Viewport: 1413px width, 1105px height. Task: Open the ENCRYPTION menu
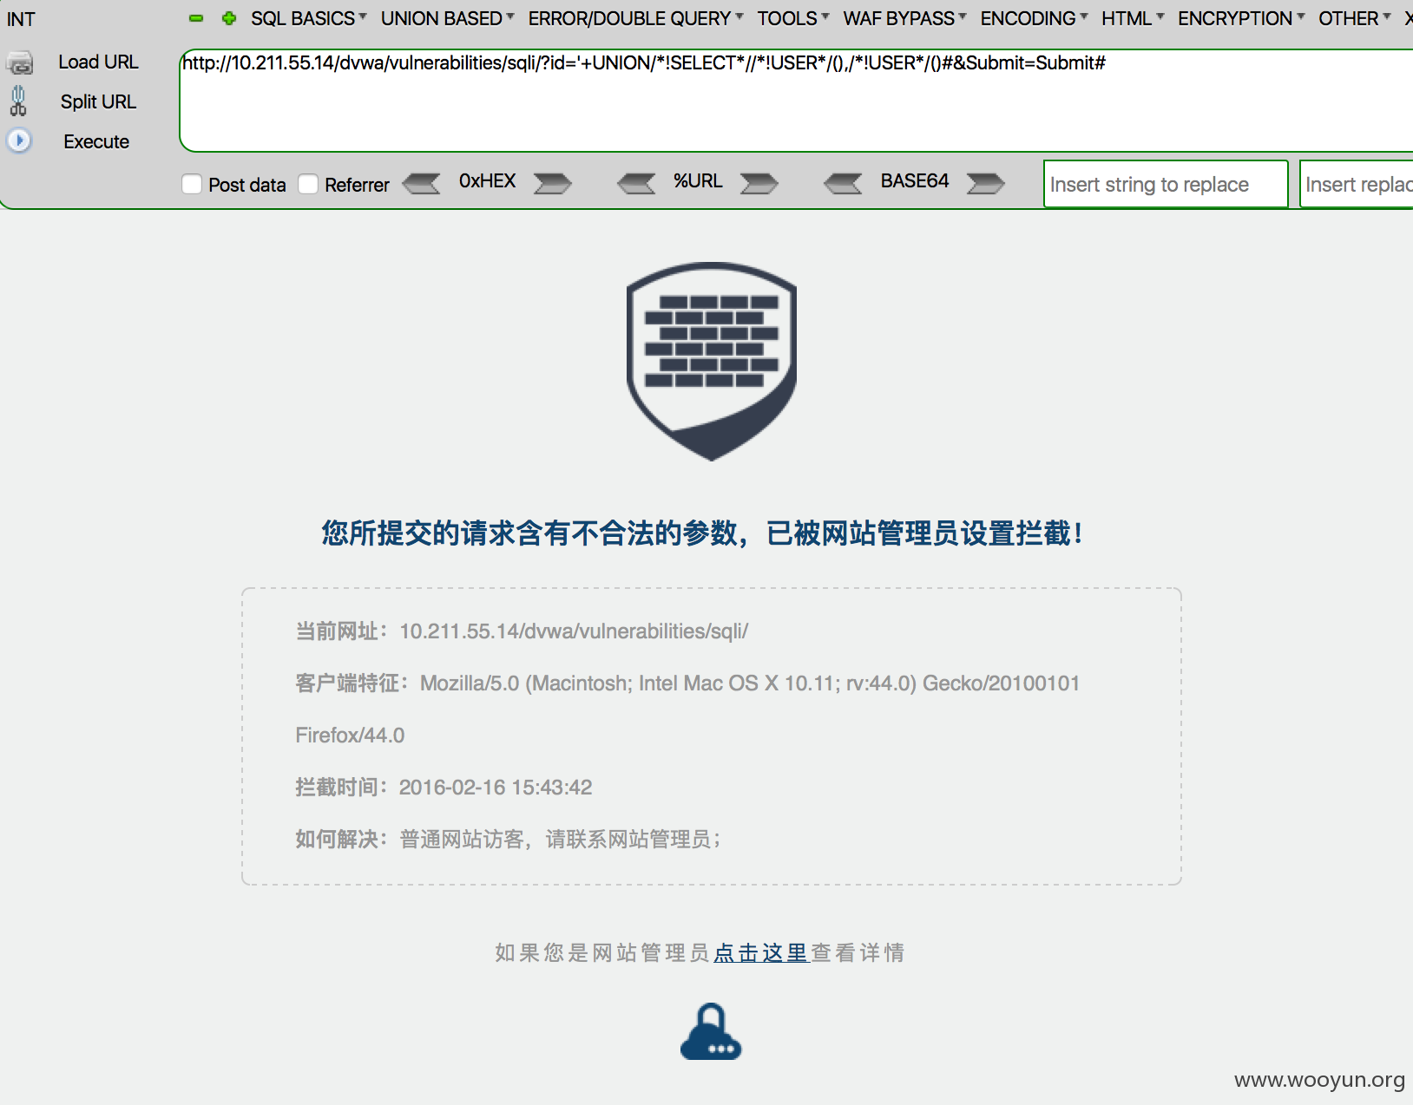(1241, 18)
